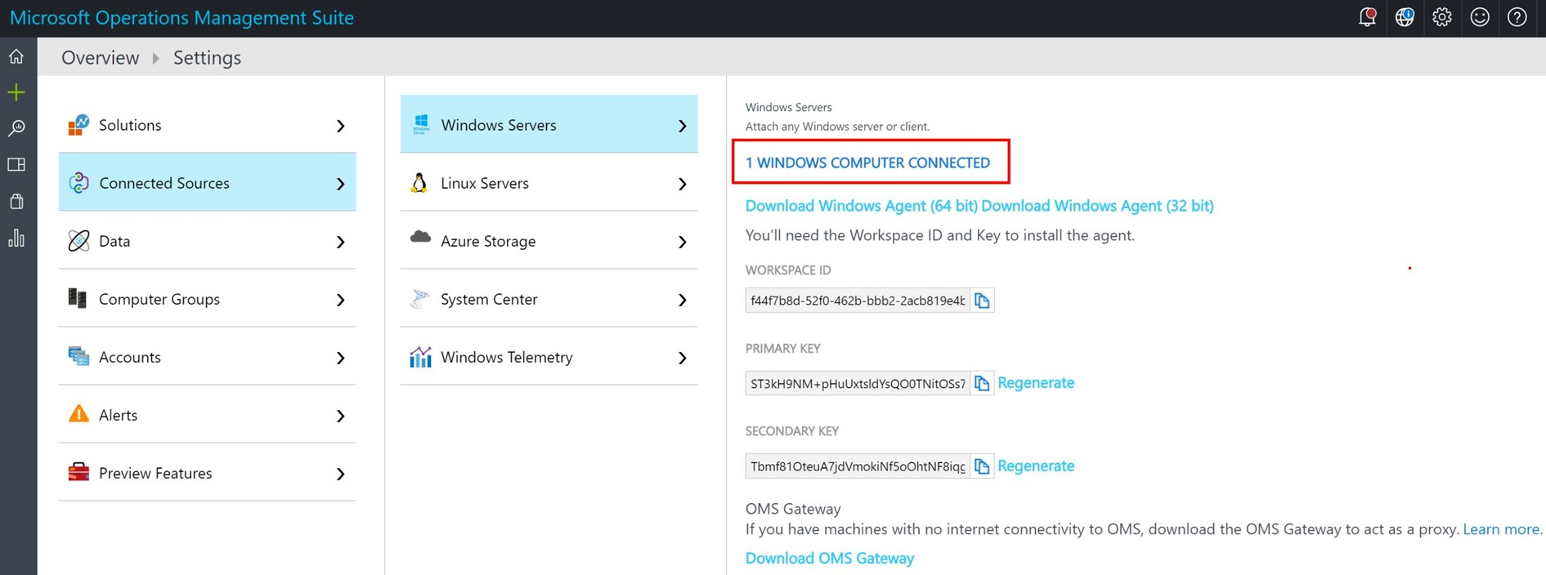
Task: Expand the Azure Storage chevron
Action: click(x=683, y=242)
